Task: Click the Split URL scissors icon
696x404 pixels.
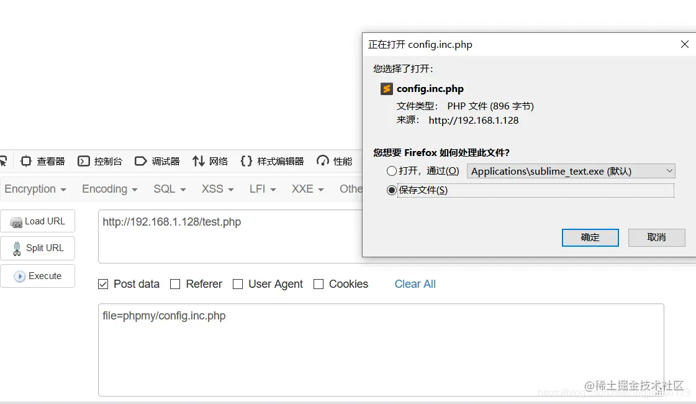Action: tap(17, 249)
